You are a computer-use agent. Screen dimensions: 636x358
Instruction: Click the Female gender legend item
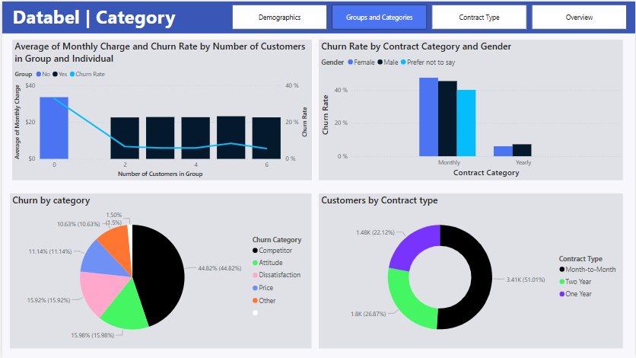(361, 62)
